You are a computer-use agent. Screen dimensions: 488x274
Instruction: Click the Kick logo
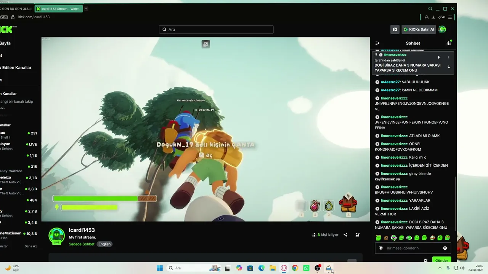[x=8, y=29]
